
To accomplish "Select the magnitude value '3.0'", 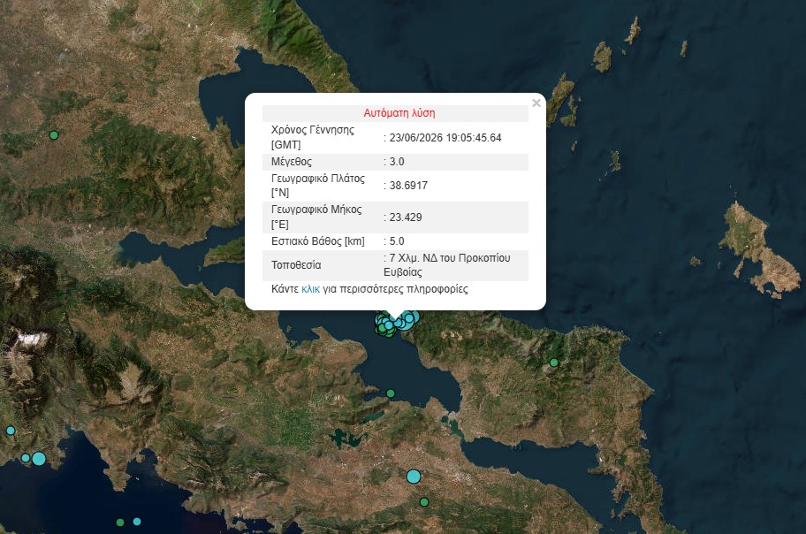I will [397, 162].
